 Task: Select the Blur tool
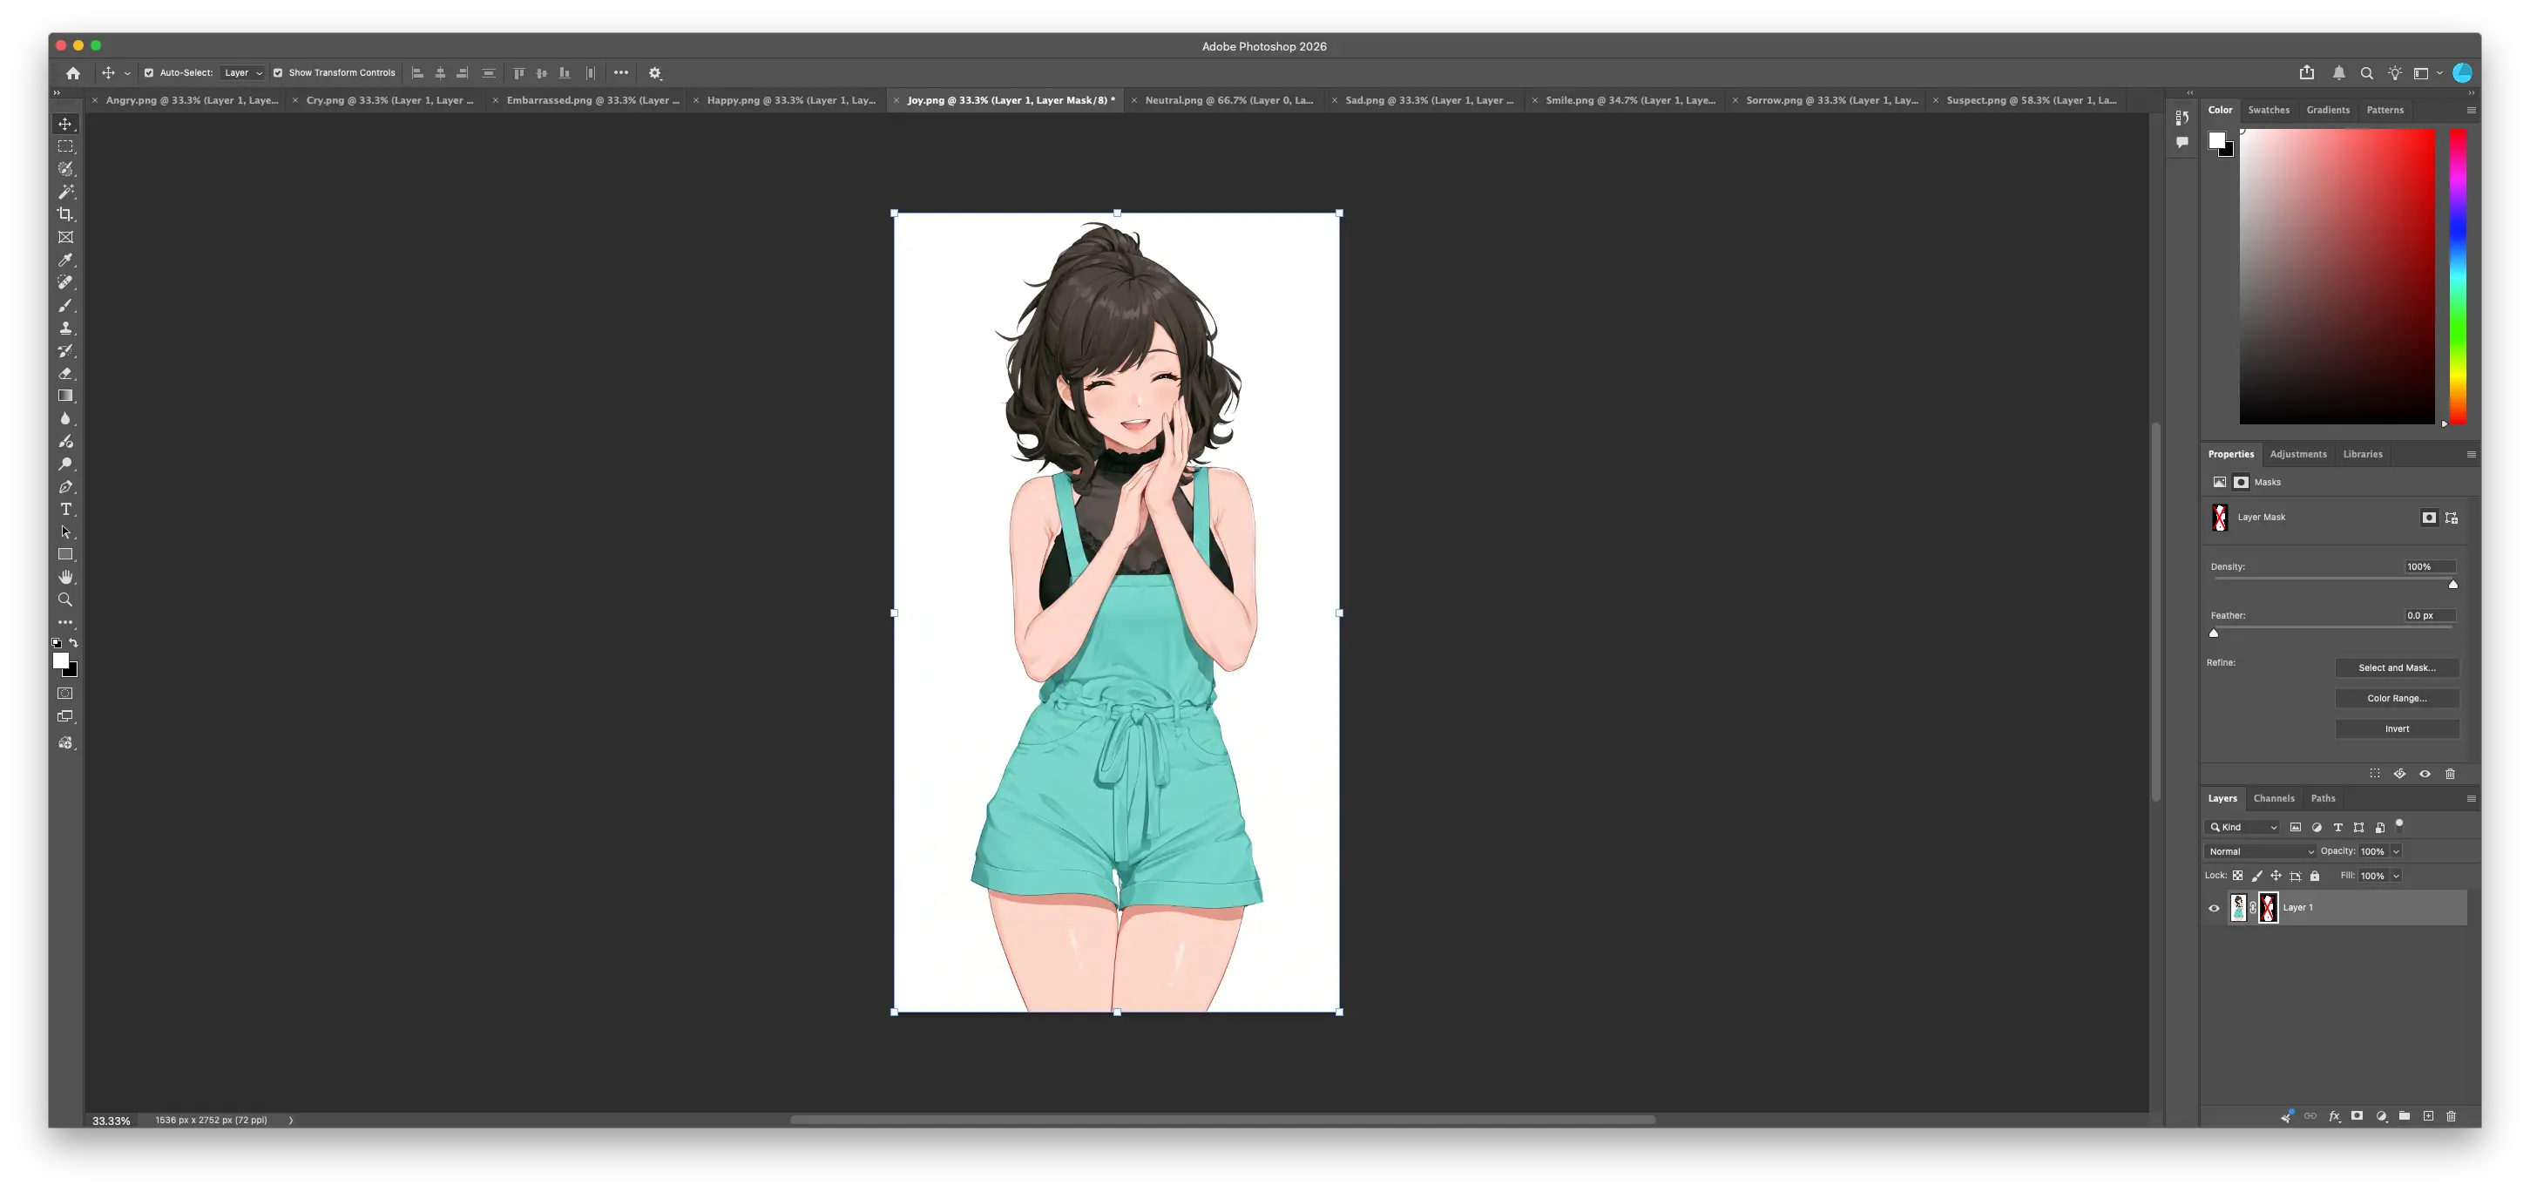[x=64, y=418]
